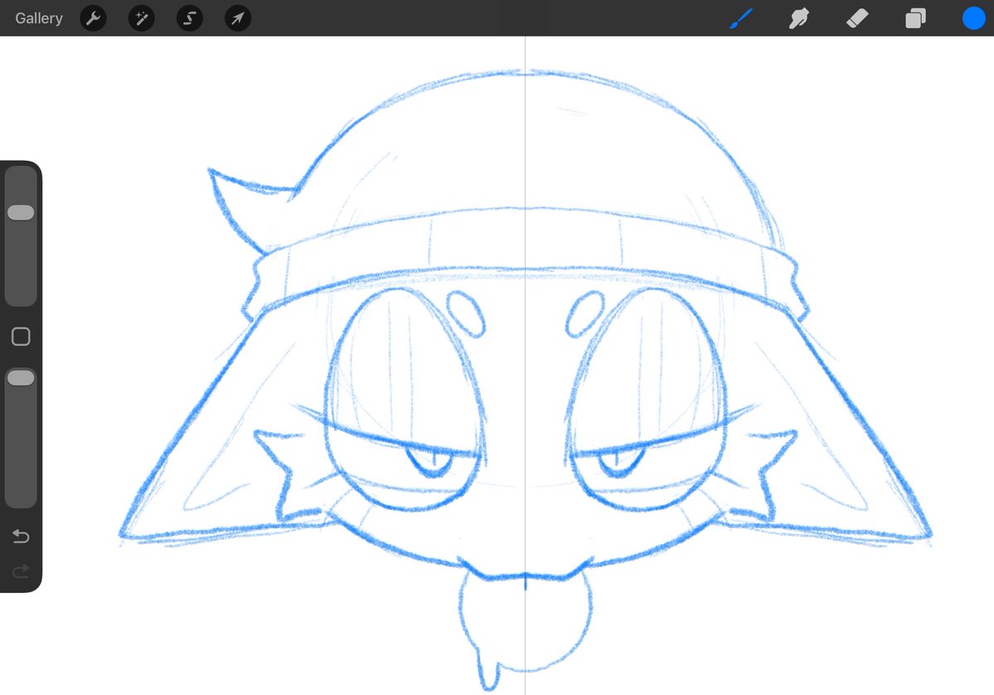The image size is (994, 695).
Task: Return to the Gallery
Action: [x=39, y=18]
